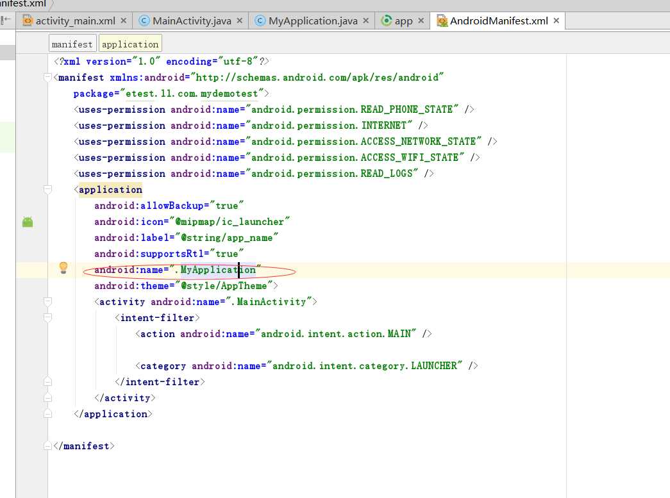Collapse the manifest tag fold marker
This screenshot has height=498, width=670.
tap(48, 78)
